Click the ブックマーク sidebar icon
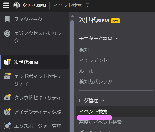The width and height of the screenshot is (155, 132). coord(7,19)
